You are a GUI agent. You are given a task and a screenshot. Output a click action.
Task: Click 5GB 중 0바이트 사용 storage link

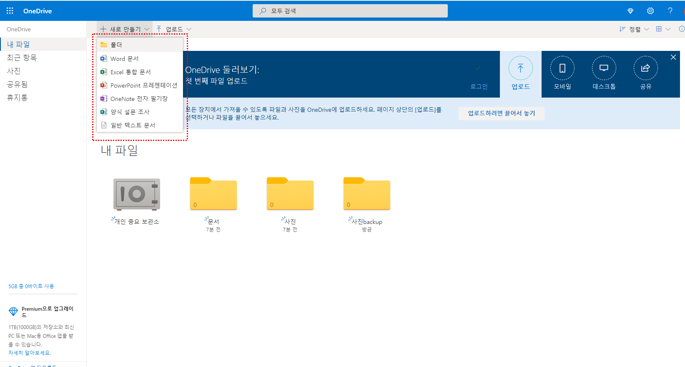(x=31, y=286)
